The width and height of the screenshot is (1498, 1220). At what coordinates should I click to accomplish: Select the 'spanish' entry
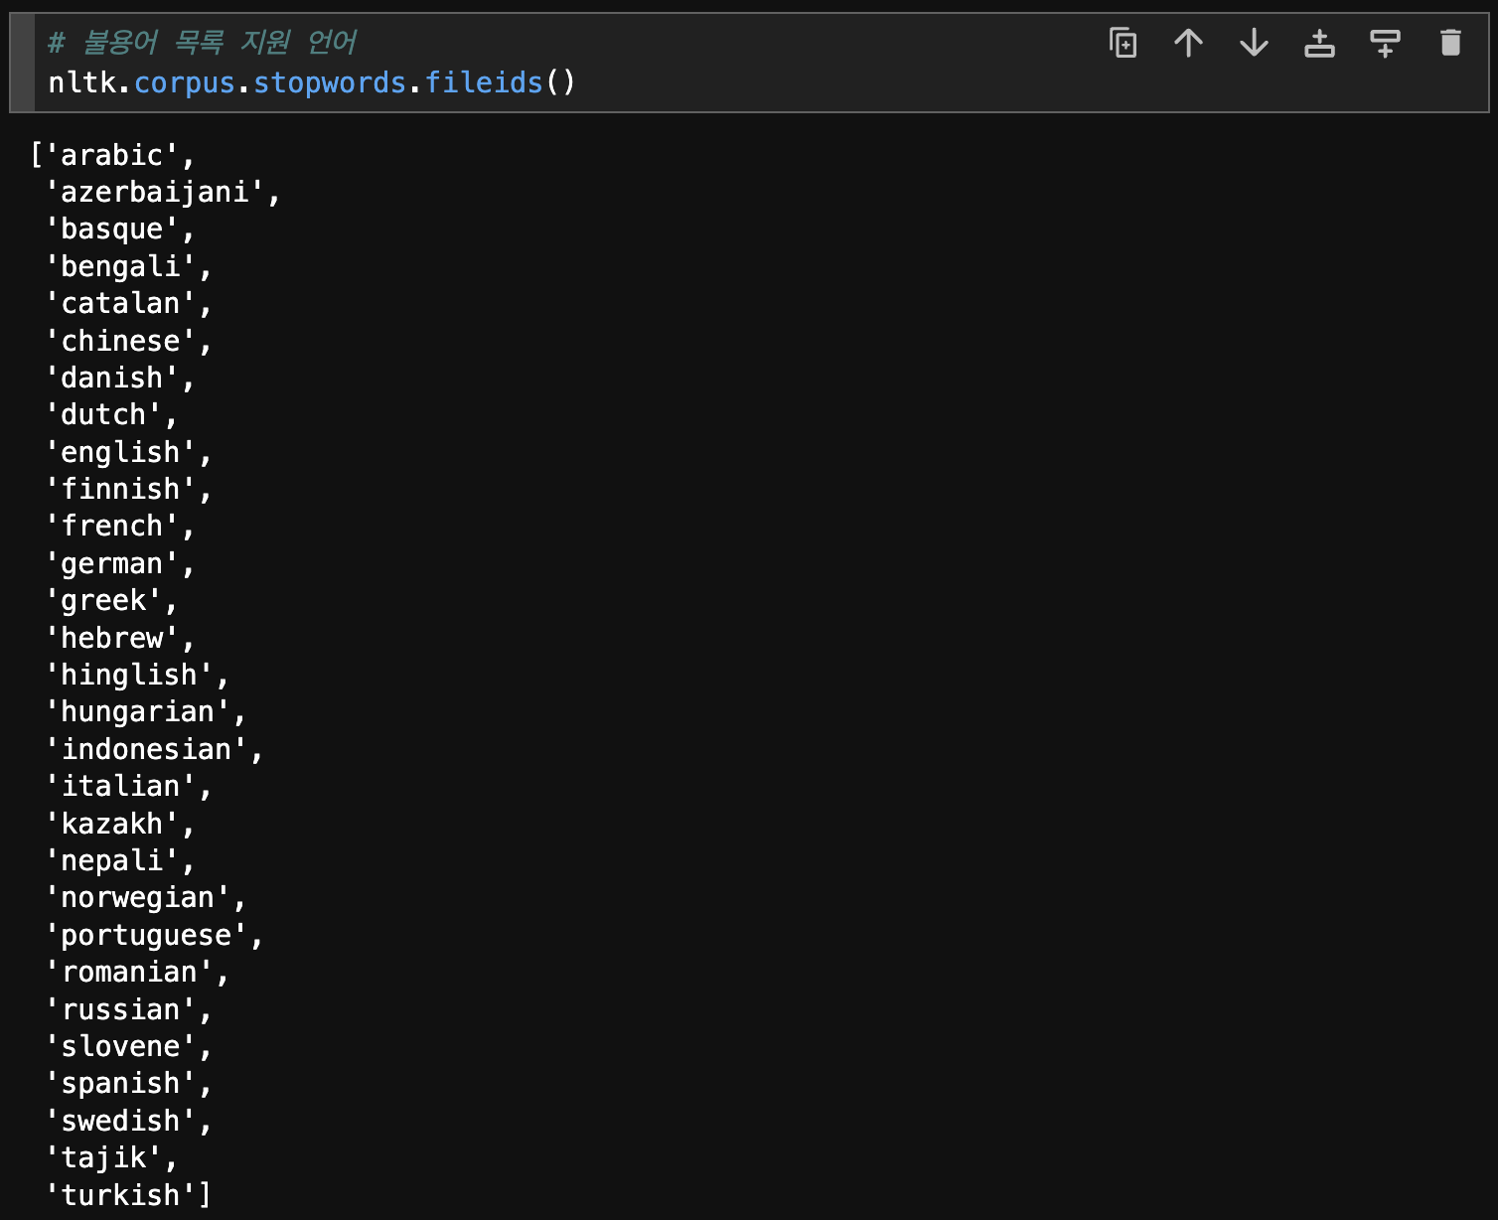tap(120, 1083)
